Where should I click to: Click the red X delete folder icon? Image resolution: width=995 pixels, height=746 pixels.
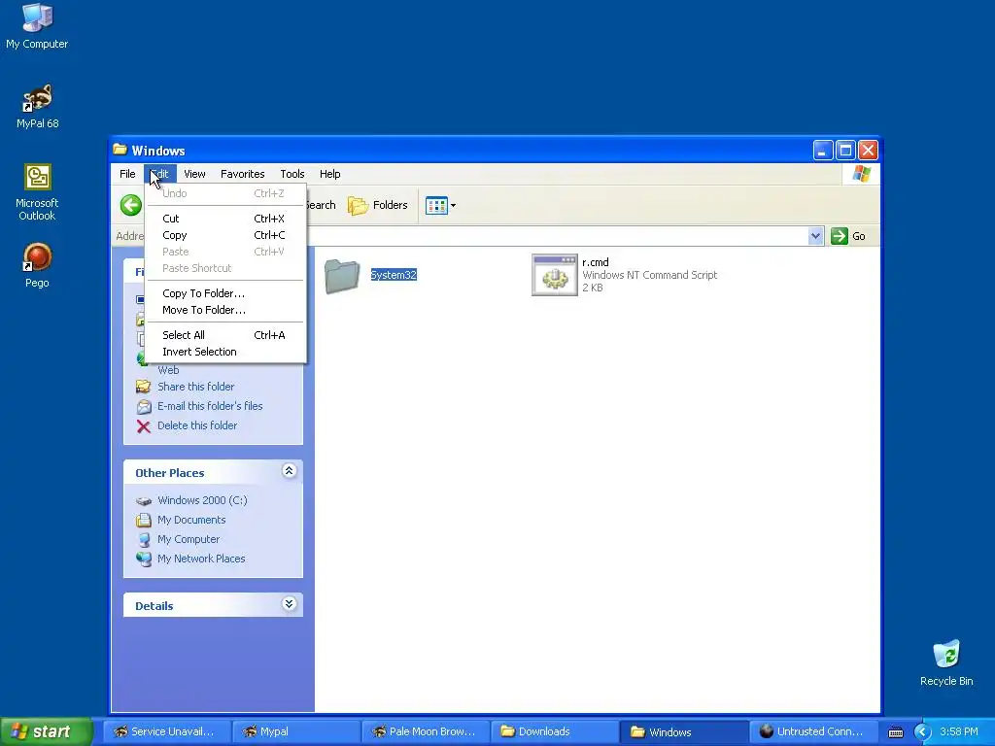coord(144,426)
